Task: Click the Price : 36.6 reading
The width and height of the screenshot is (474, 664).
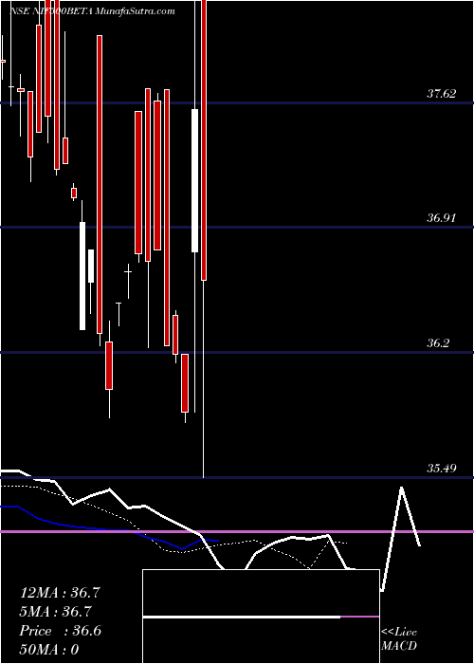Action: [60, 631]
